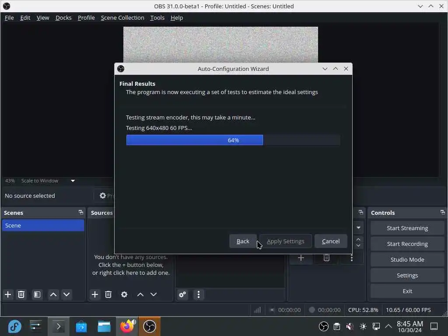Click Apply Settings in wizard
The height and width of the screenshot is (336, 448).
point(285,241)
